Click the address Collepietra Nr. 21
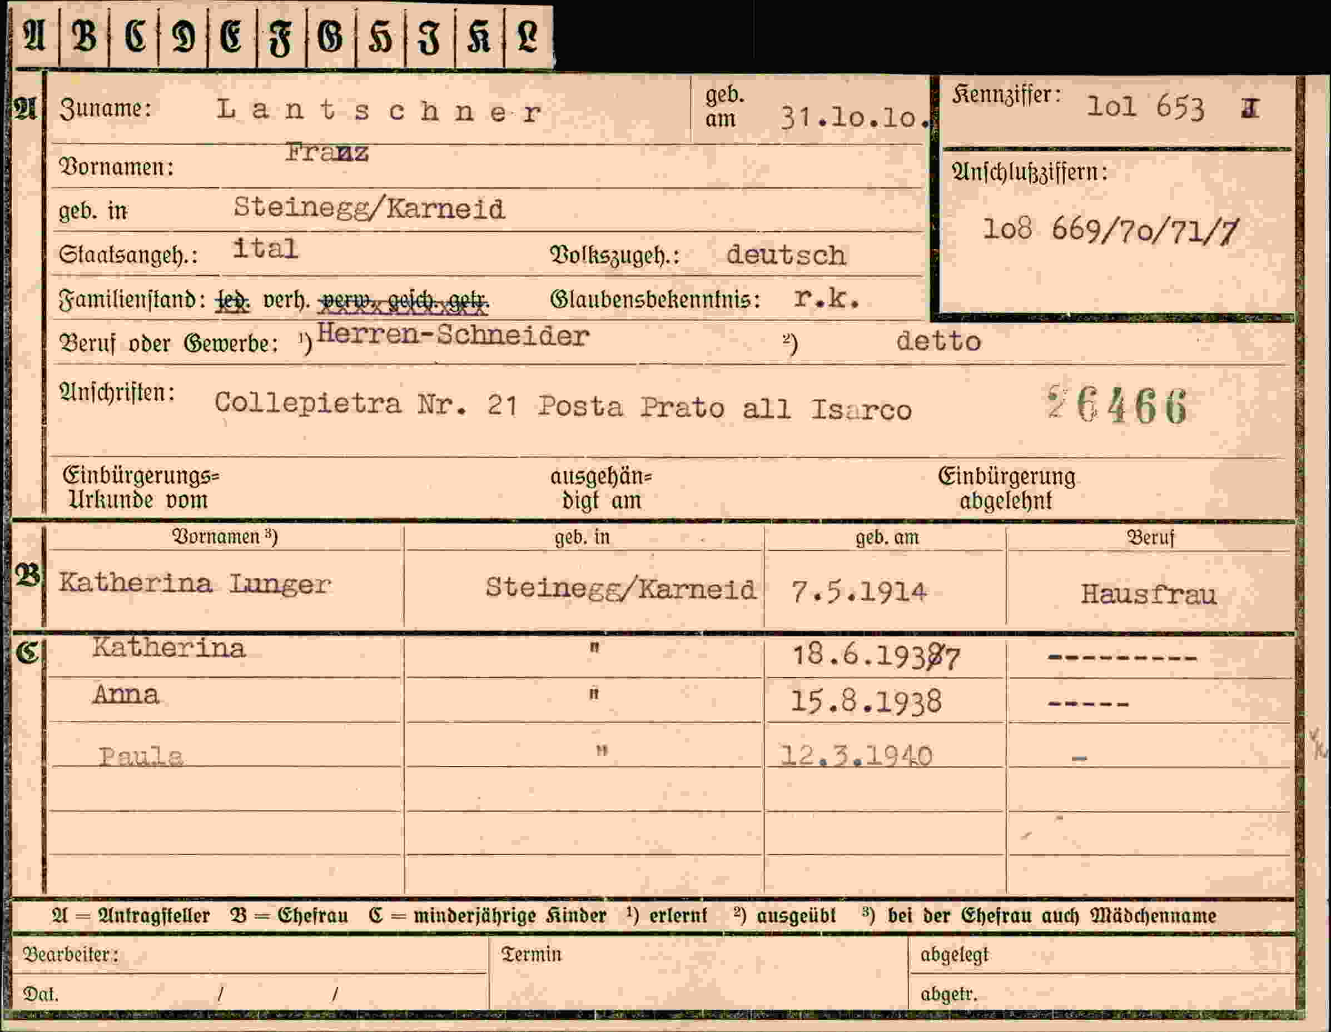This screenshot has width=1331, height=1032. point(366,403)
